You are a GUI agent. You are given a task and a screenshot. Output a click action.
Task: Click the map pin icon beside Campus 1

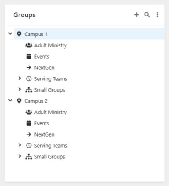[x=19, y=34]
